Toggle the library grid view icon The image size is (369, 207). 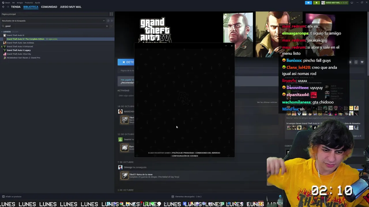click(x=111, y=14)
